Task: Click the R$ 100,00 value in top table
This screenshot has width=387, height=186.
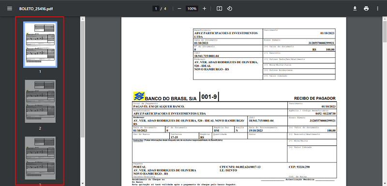Action: [x=323, y=49]
